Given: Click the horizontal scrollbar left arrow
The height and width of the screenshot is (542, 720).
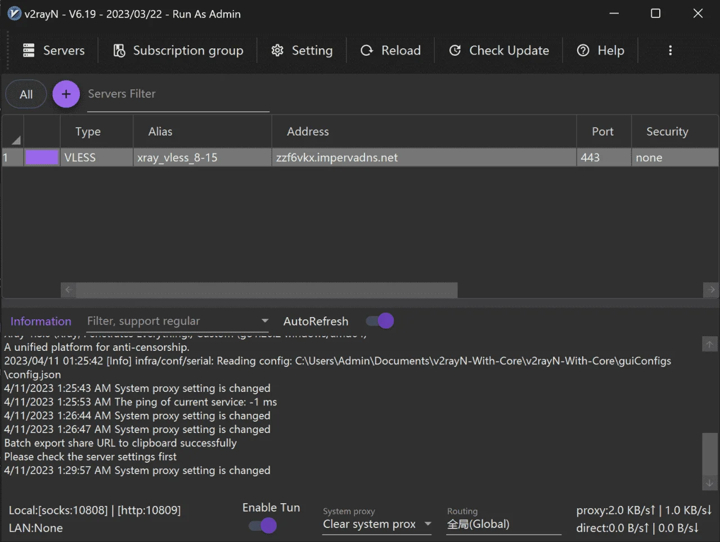Looking at the screenshot, I should 68,290.
